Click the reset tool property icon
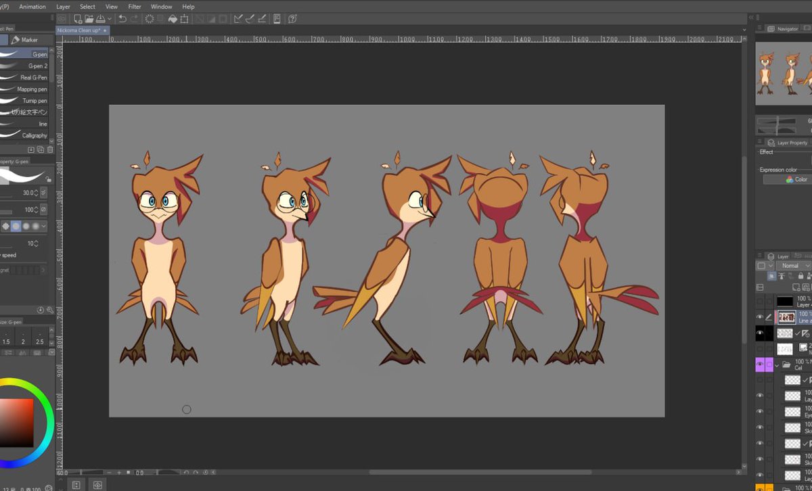 pos(41,309)
